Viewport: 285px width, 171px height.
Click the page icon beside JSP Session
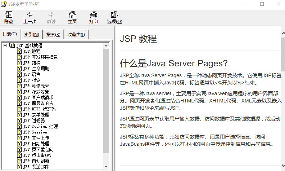click(x=19, y=132)
